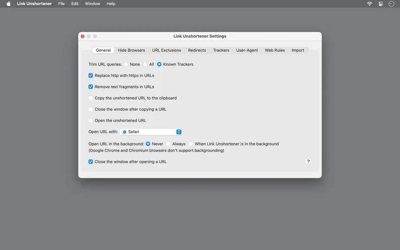This screenshot has height=250, width=400.
Task: Click the Safari icon in browser popup
Action: [x=125, y=132]
